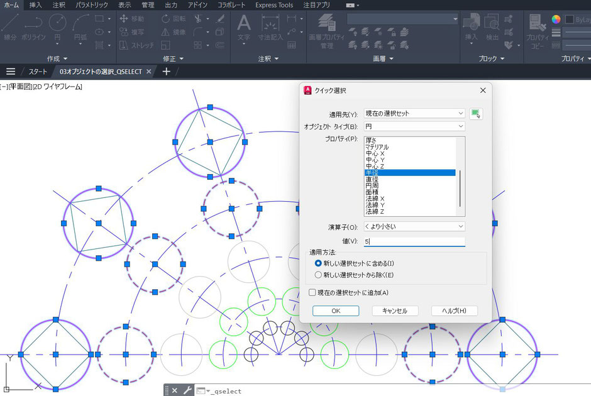Select 法線 Z in the property list
Image resolution: width=591 pixels, height=396 pixels.
point(375,211)
